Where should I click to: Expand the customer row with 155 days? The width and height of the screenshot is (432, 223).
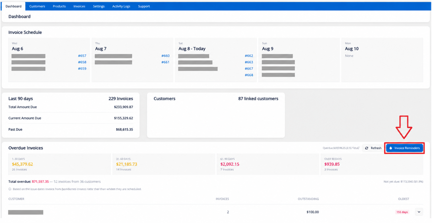[419, 212]
